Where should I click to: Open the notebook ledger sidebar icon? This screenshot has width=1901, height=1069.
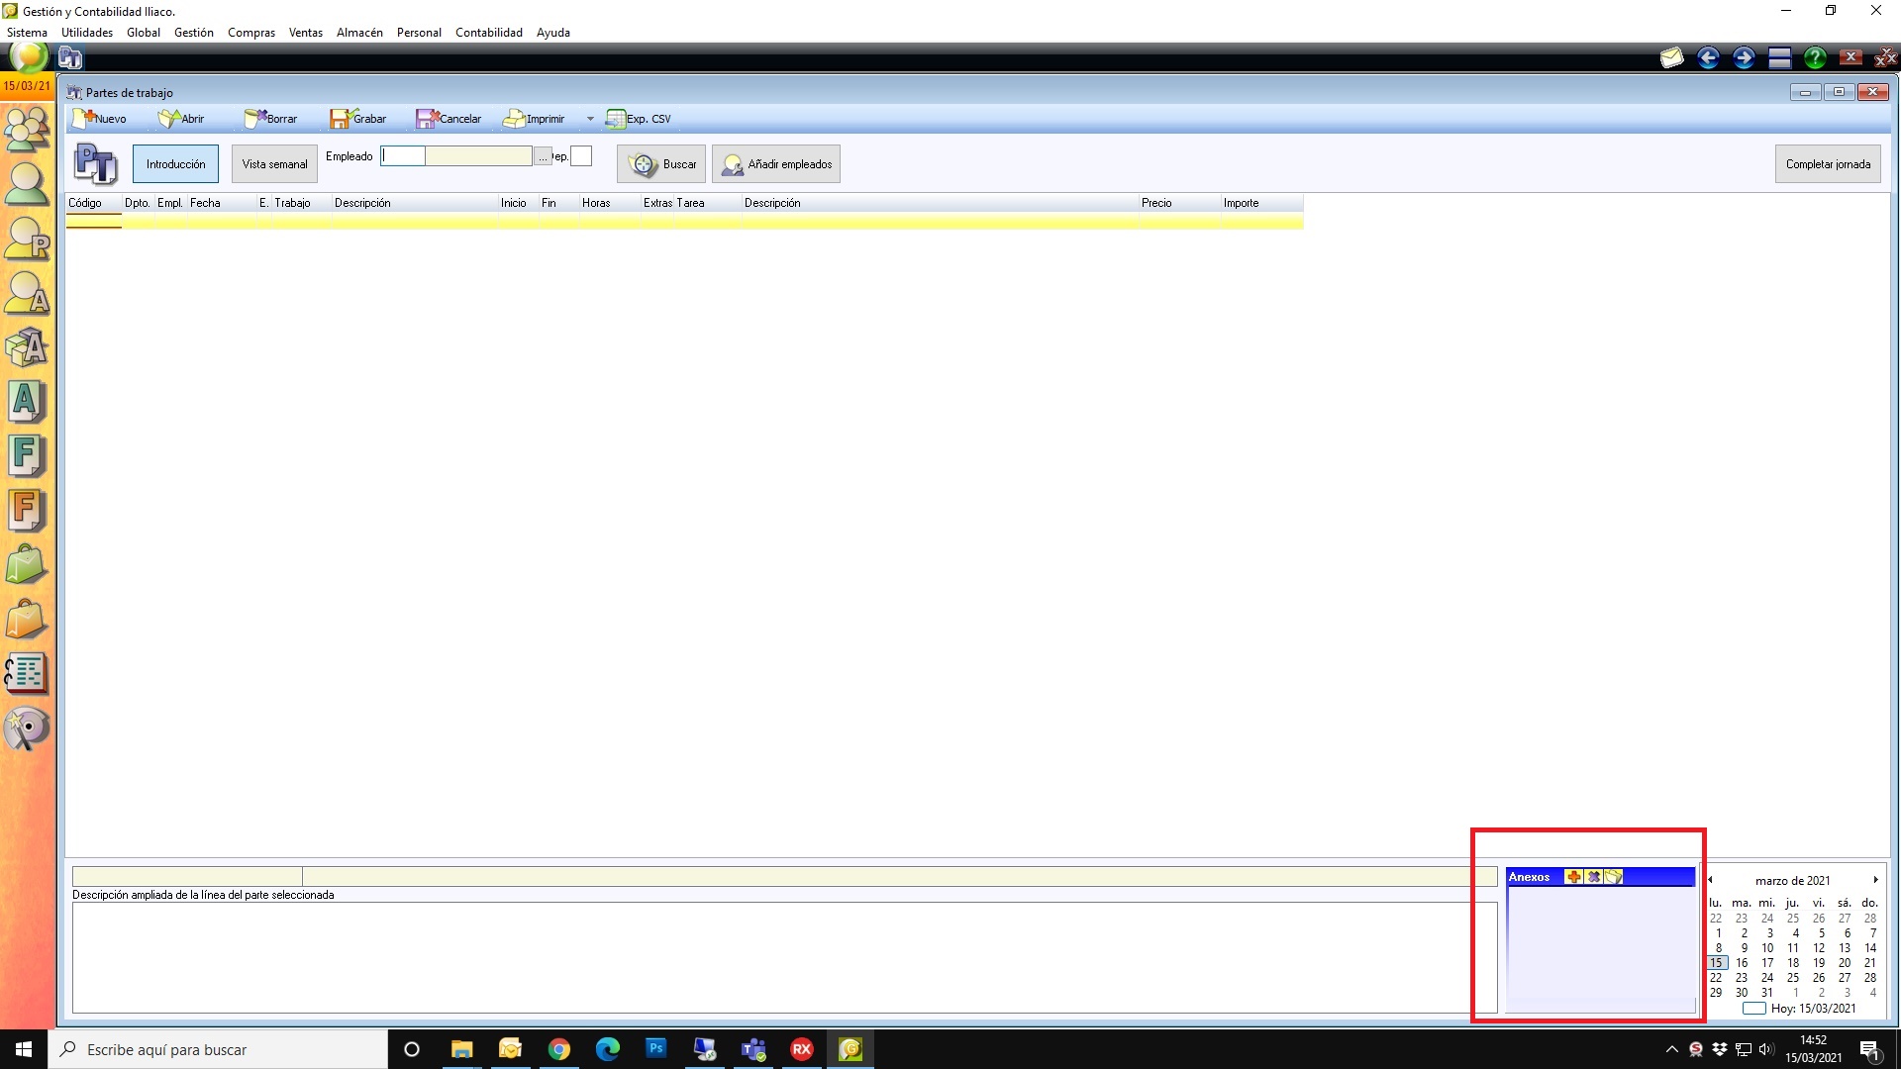[27, 673]
